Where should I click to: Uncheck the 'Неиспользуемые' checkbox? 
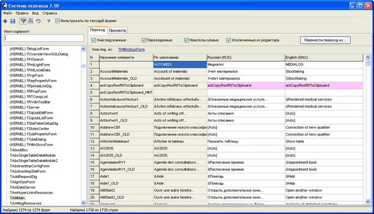click(186, 40)
